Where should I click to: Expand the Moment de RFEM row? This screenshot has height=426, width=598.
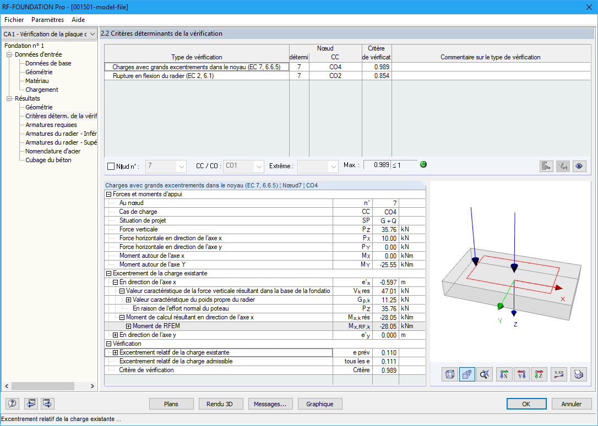click(129, 327)
